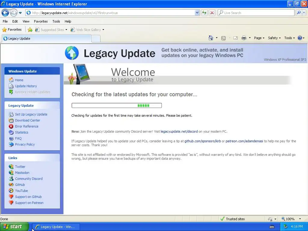Follow the legacyupdate.net/discord link
308x231 pixels.
tap(179, 131)
